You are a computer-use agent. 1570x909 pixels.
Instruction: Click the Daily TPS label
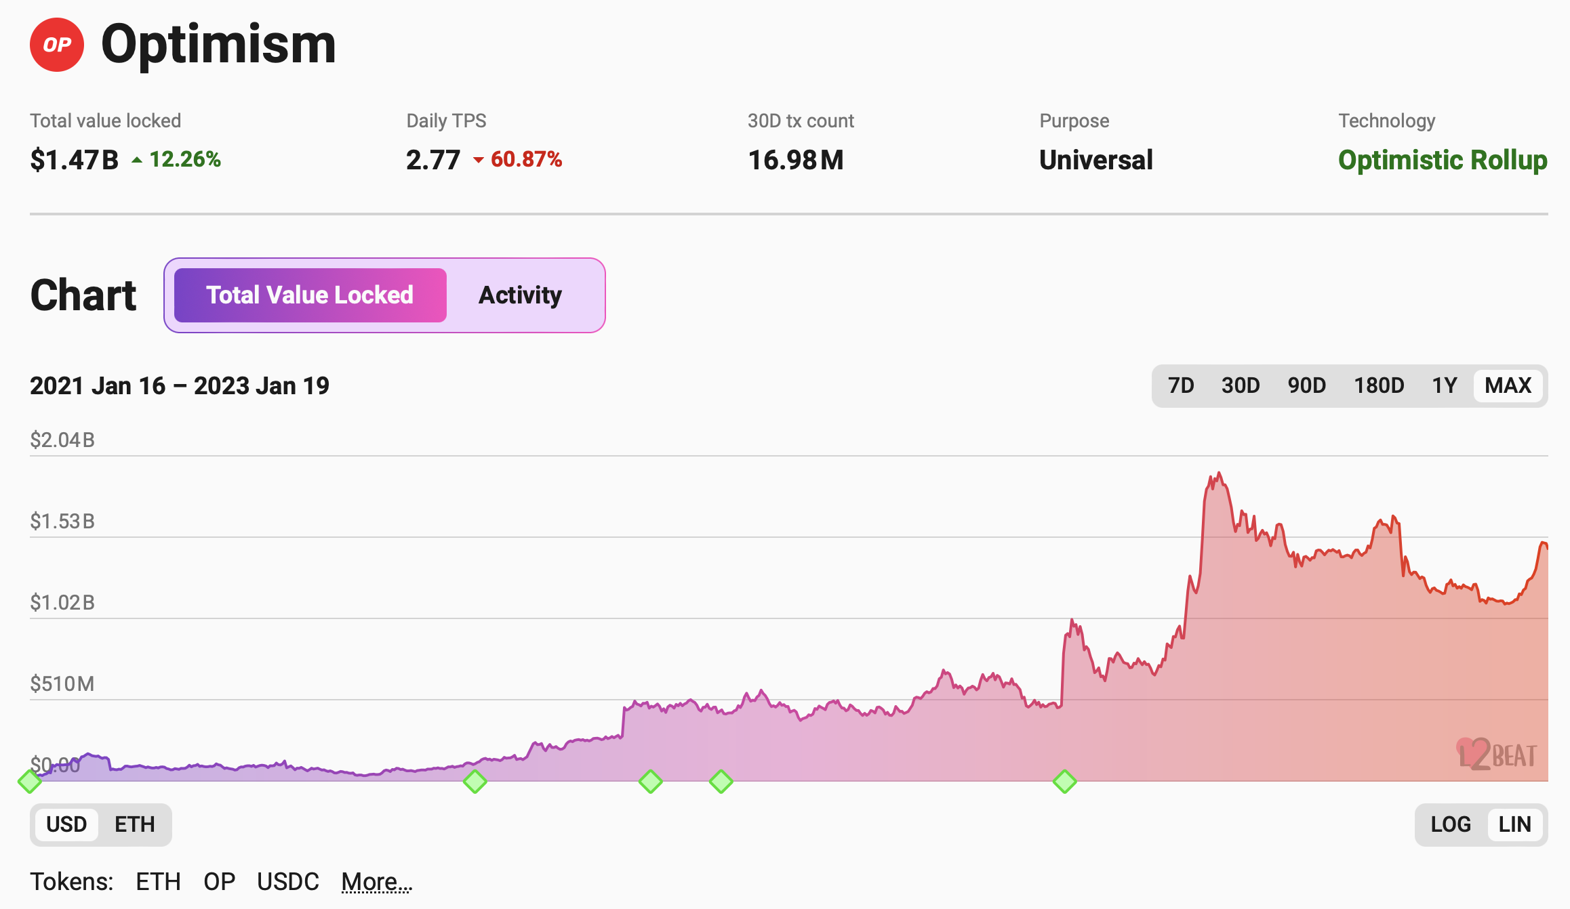point(446,121)
